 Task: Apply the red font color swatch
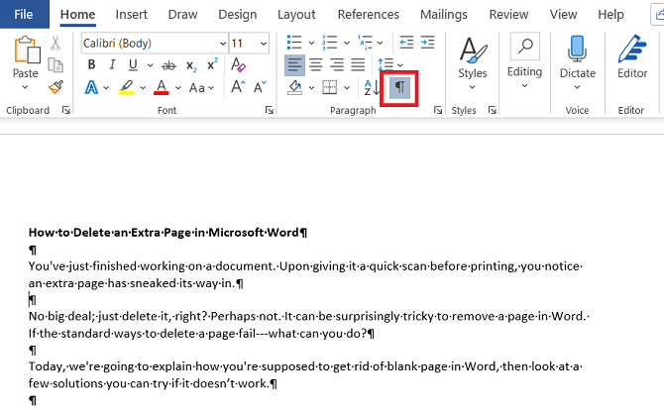(162, 88)
